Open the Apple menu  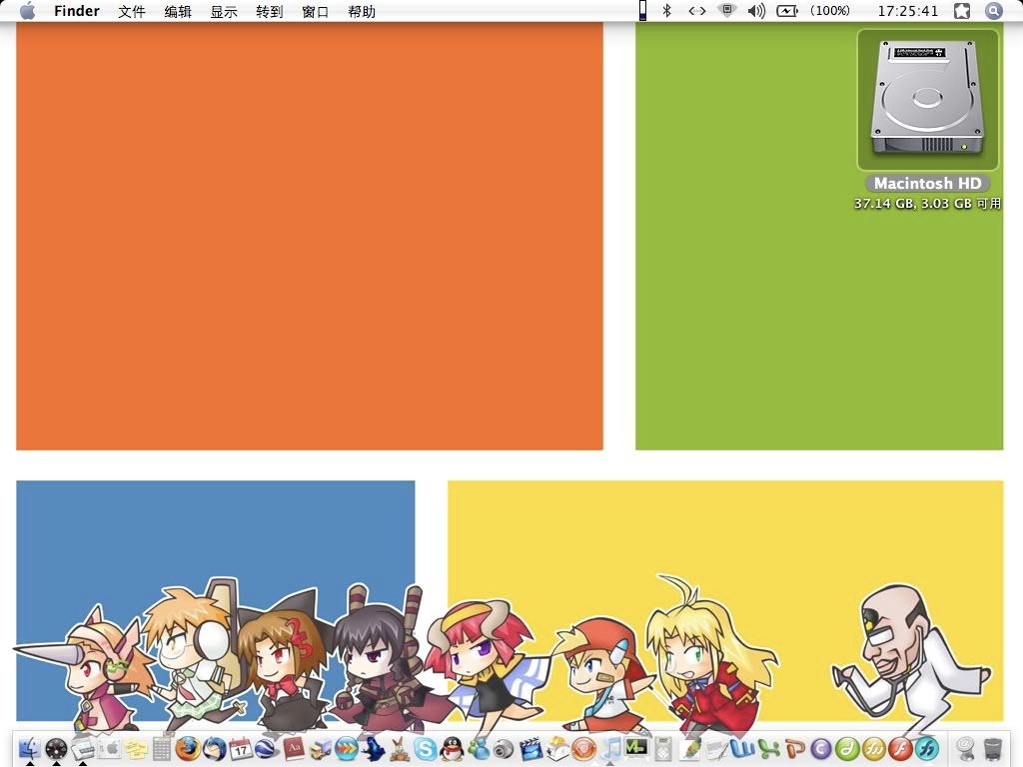[27, 11]
